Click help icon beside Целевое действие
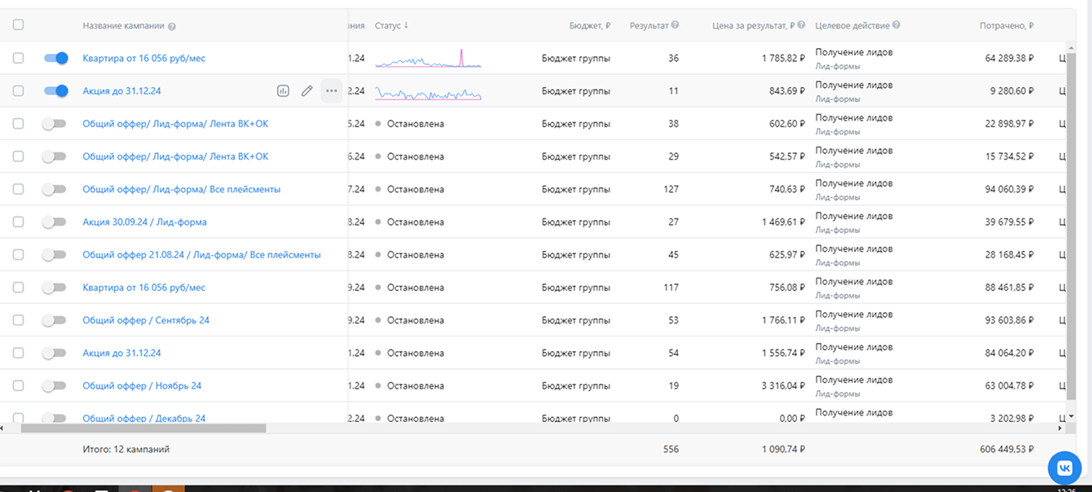 [x=896, y=25]
